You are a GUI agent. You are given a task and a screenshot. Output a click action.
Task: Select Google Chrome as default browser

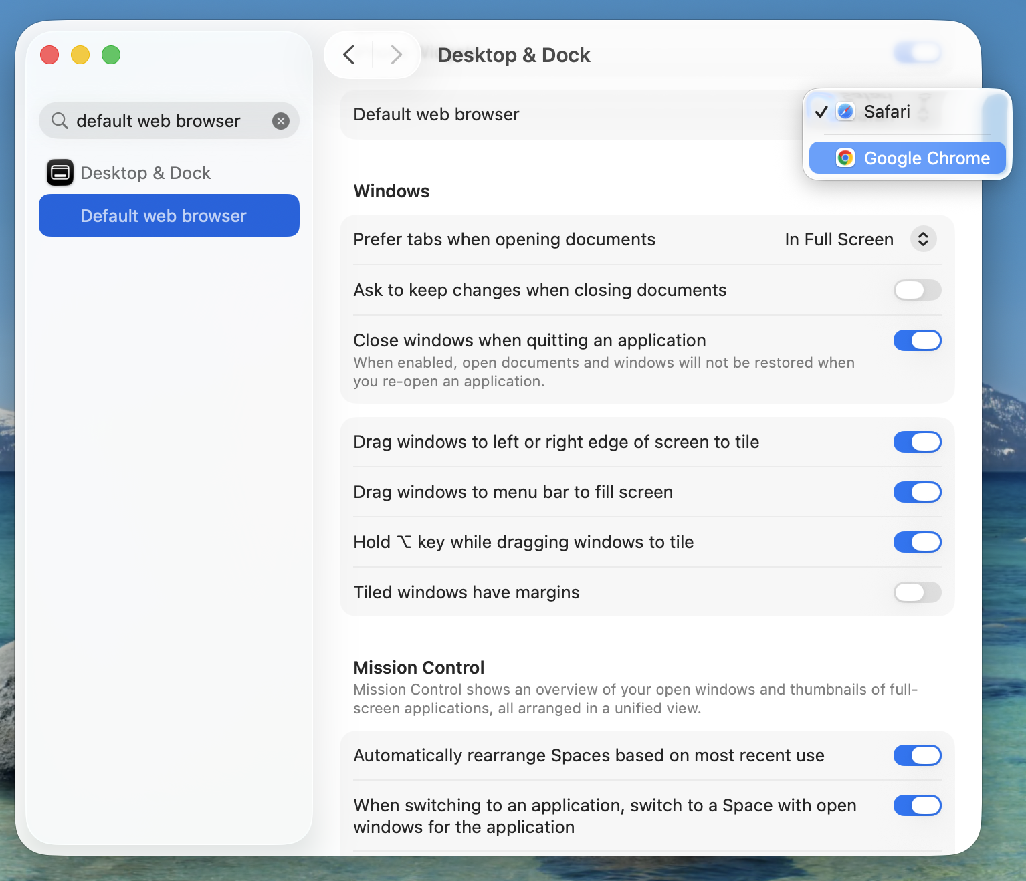926,158
